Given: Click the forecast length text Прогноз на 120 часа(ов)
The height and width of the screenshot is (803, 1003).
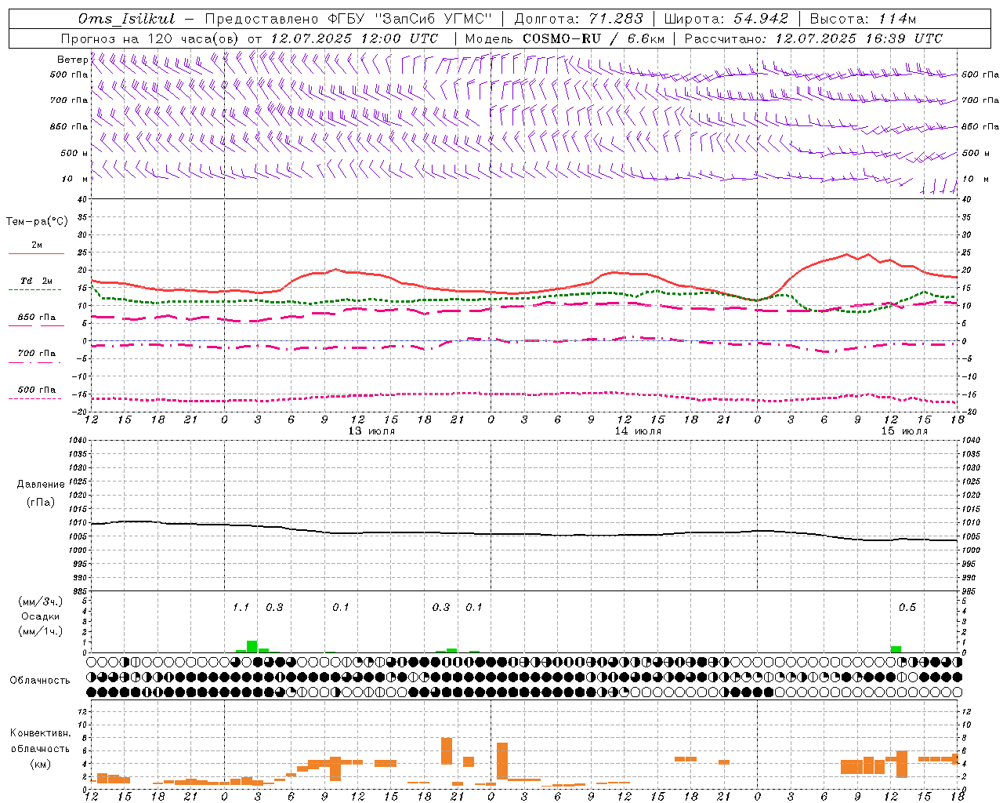Looking at the screenshot, I should (150, 38).
